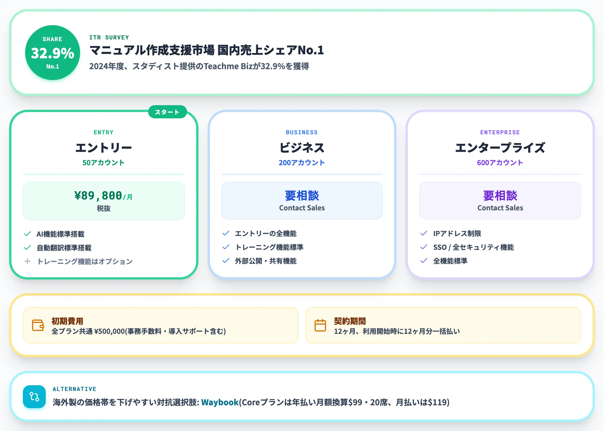Click the ITR SURVEY label

pos(109,37)
